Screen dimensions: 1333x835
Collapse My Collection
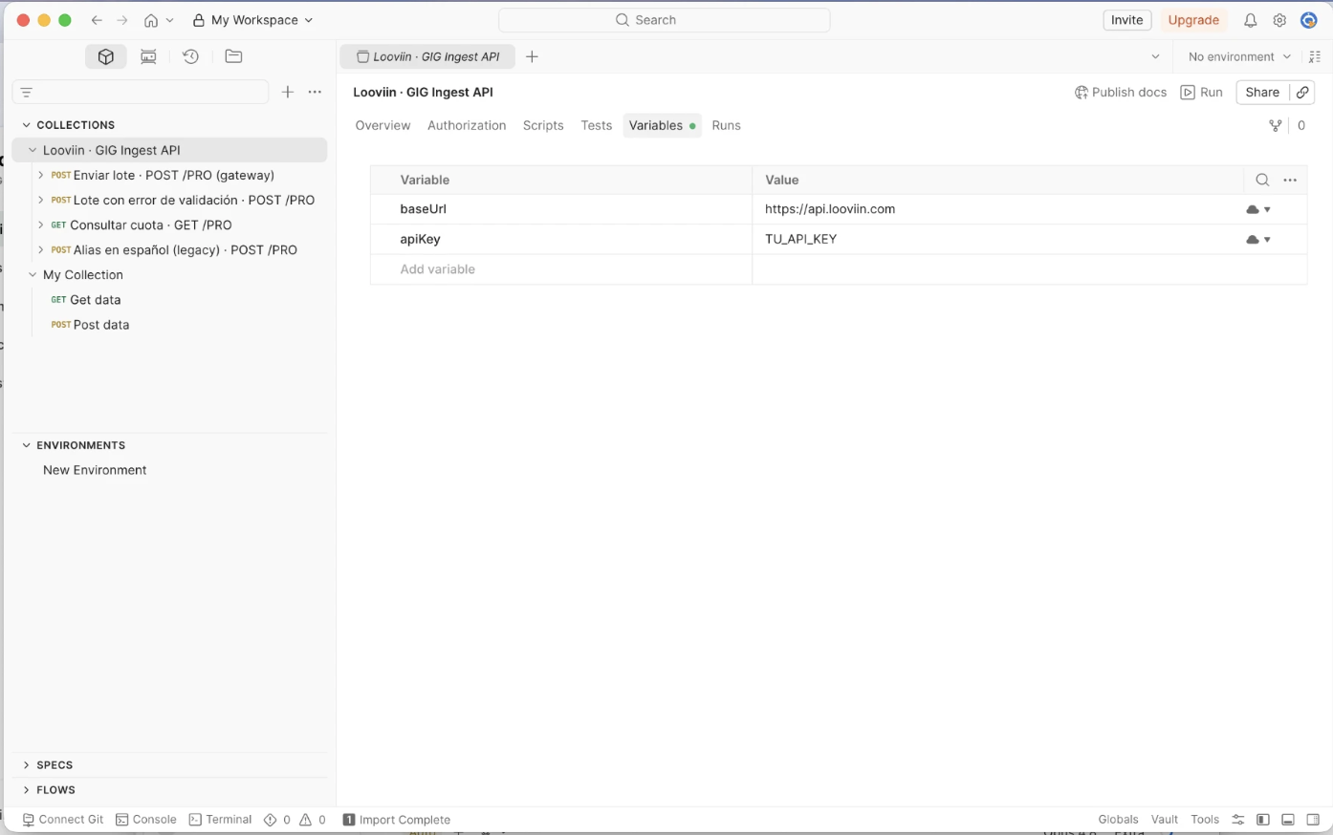point(33,274)
